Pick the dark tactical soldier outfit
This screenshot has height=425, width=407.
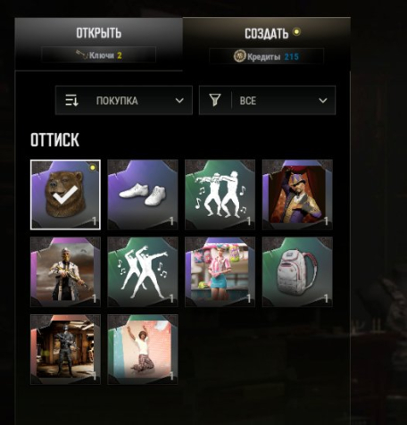[65, 349]
